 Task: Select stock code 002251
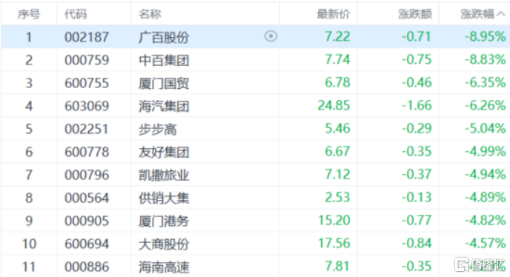[86, 129]
